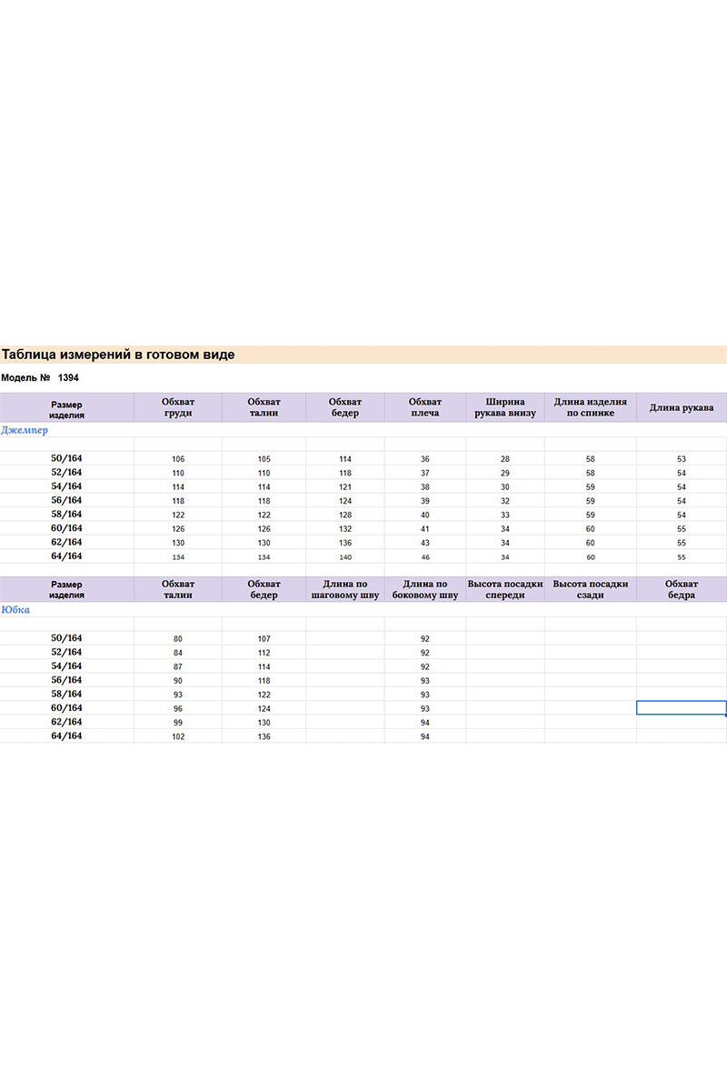Select the 'Длина рукава' column header

pos(681,407)
